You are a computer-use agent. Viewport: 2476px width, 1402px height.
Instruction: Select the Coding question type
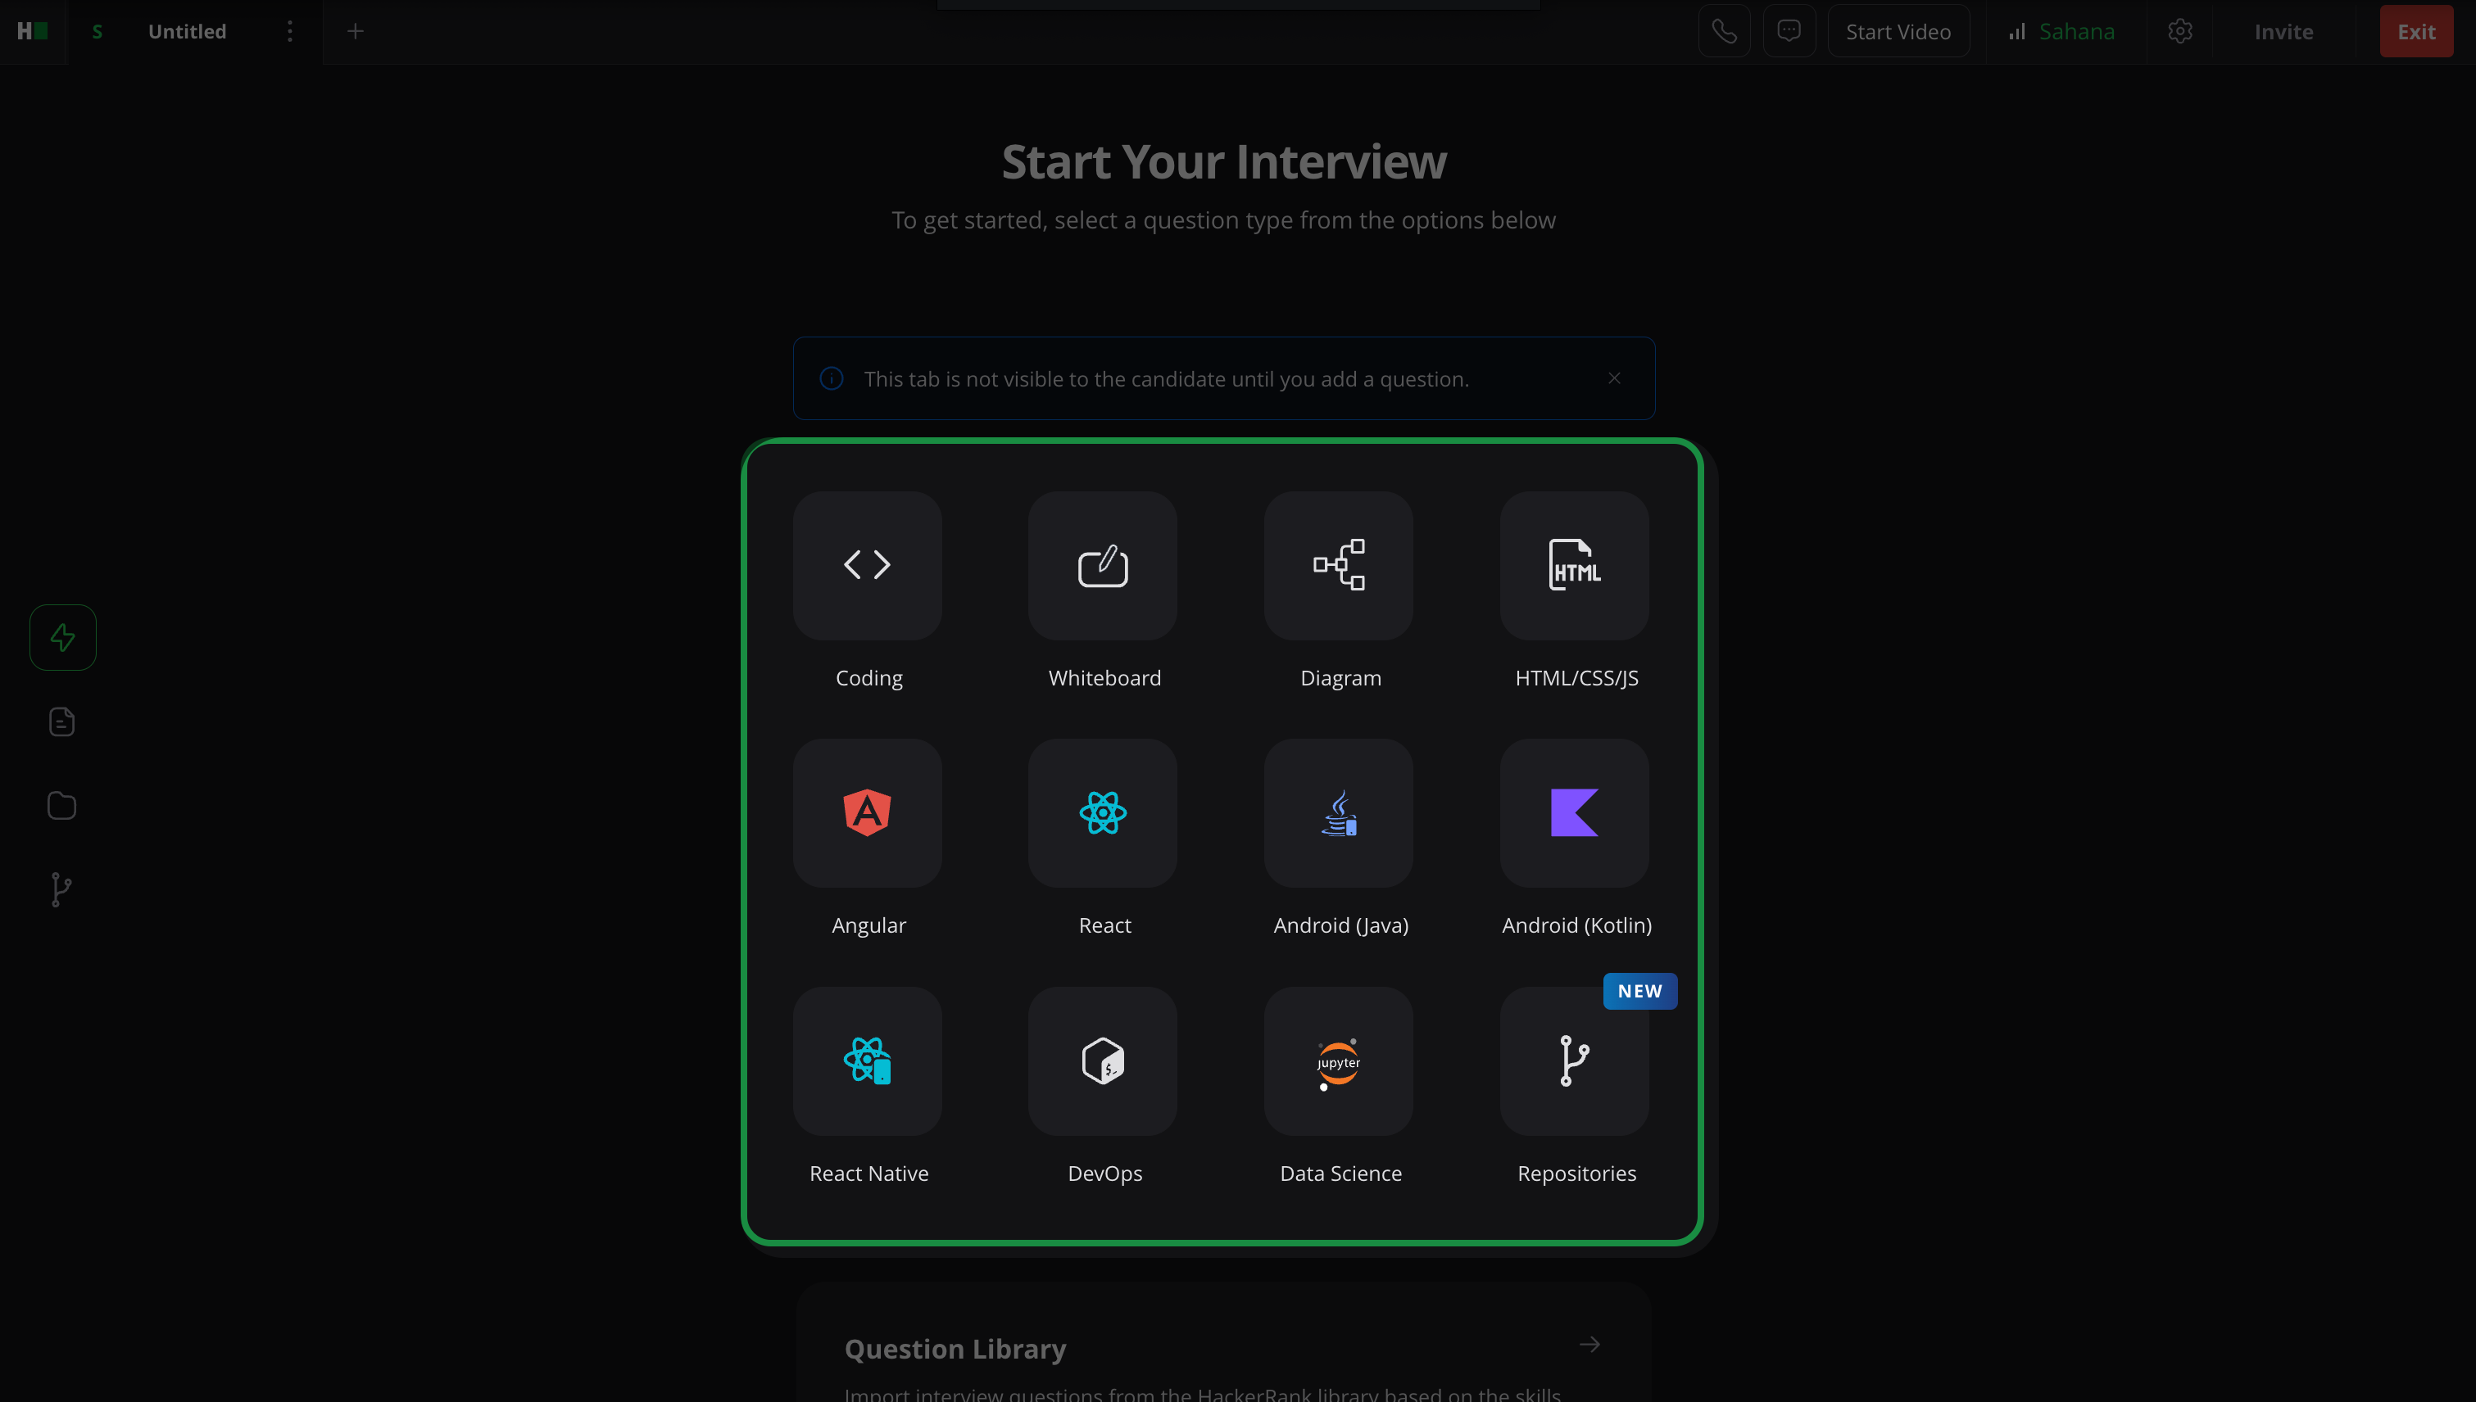click(867, 565)
